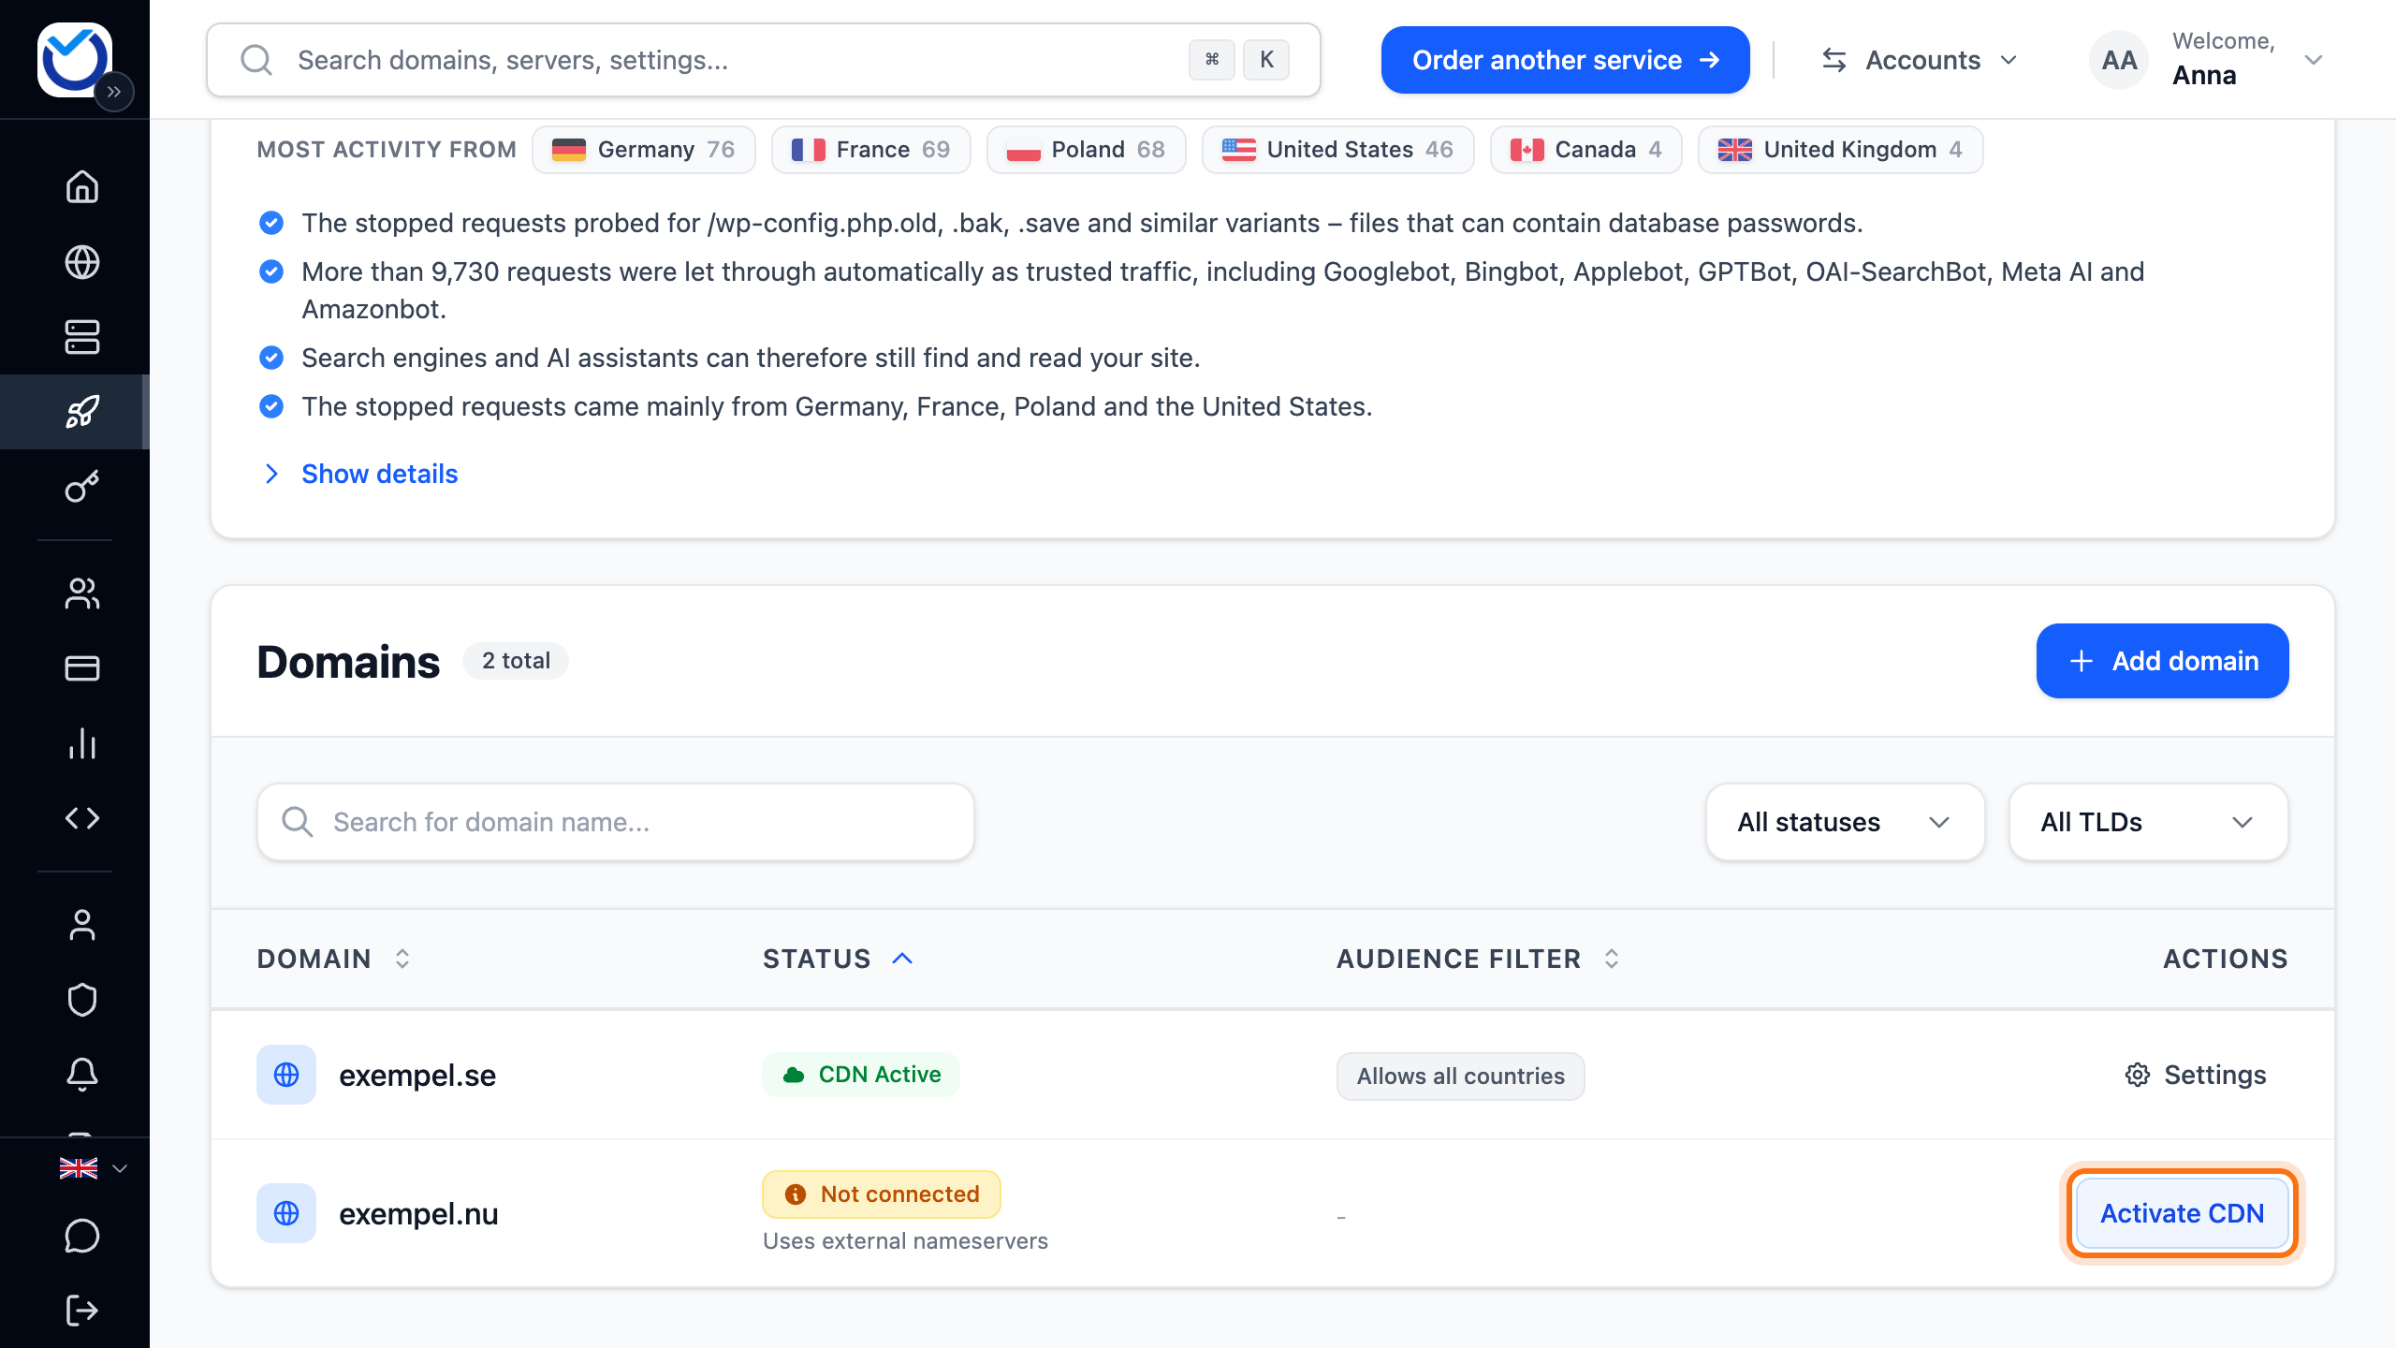Click Allows all countries badge

click(x=1460, y=1077)
